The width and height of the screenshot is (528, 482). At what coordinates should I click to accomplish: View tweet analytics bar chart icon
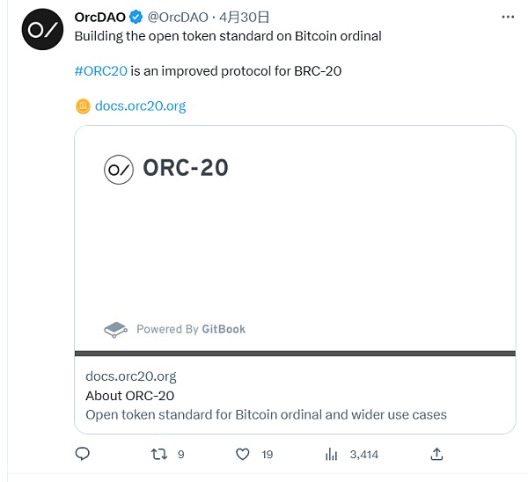coord(332,454)
